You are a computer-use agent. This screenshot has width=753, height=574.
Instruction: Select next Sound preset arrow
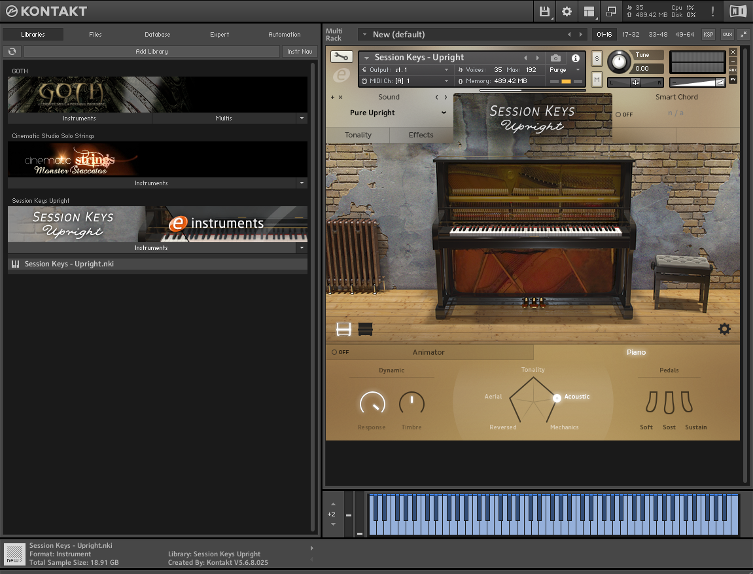point(446,97)
